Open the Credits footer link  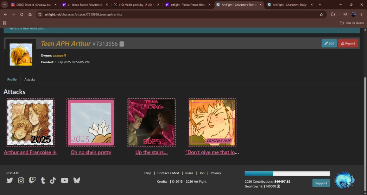click(x=162, y=181)
